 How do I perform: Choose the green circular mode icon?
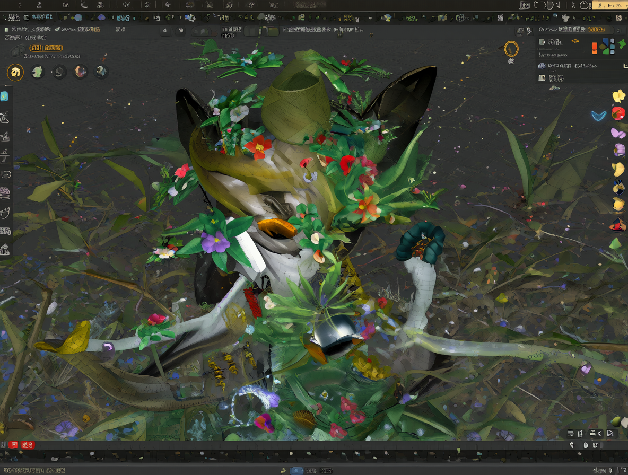tap(37, 72)
